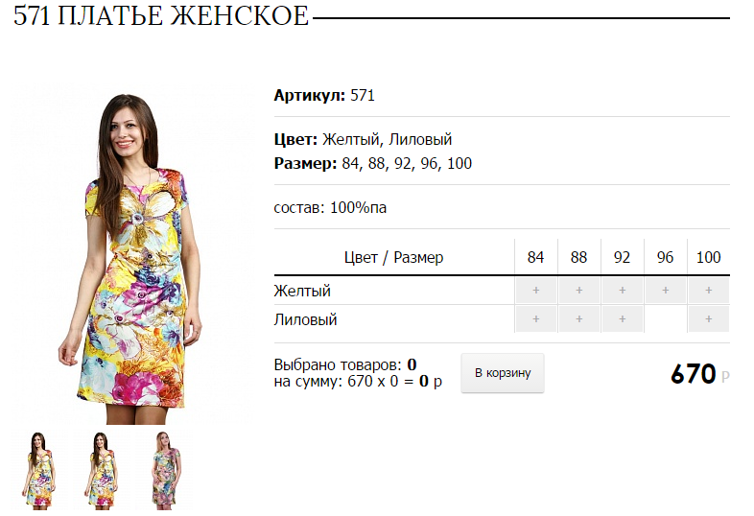Add yellow dress in size 84
The width and height of the screenshot is (754, 516).
[x=535, y=291]
